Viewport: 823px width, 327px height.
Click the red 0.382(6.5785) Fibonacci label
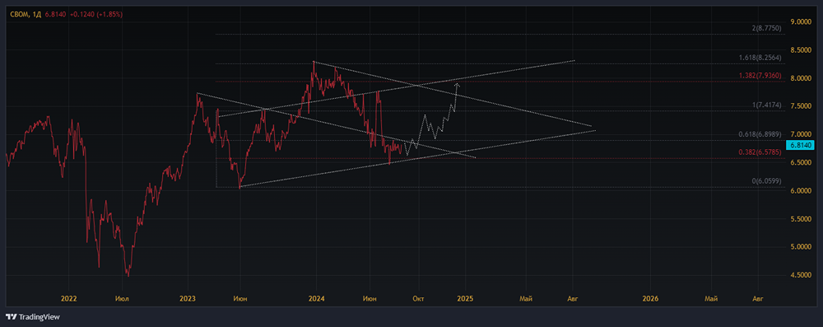[x=760, y=153]
